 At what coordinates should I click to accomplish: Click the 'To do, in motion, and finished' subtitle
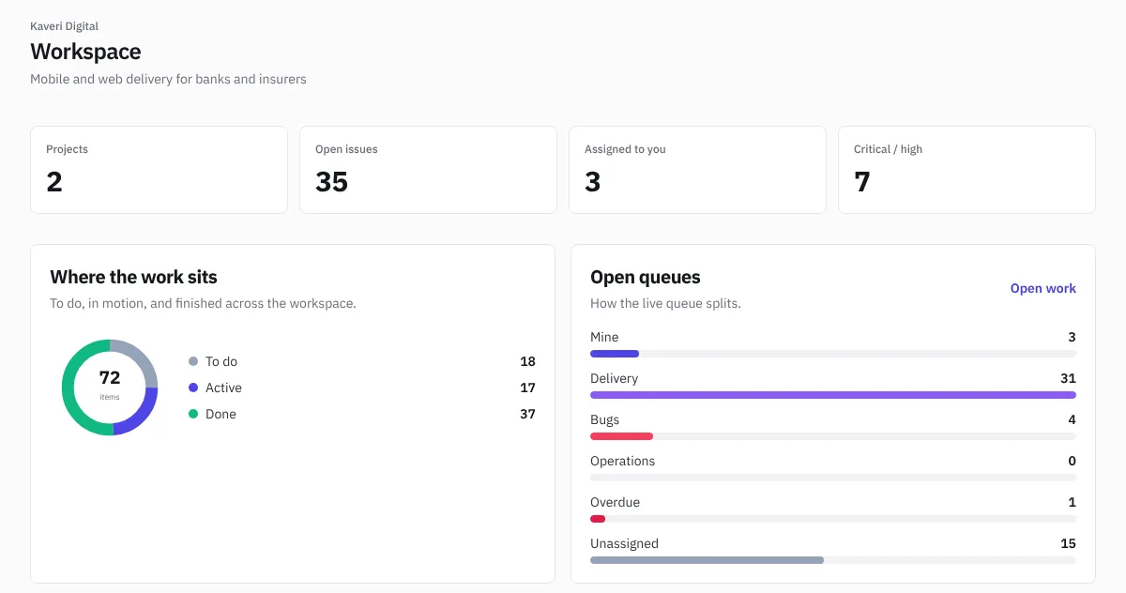(x=203, y=303)
